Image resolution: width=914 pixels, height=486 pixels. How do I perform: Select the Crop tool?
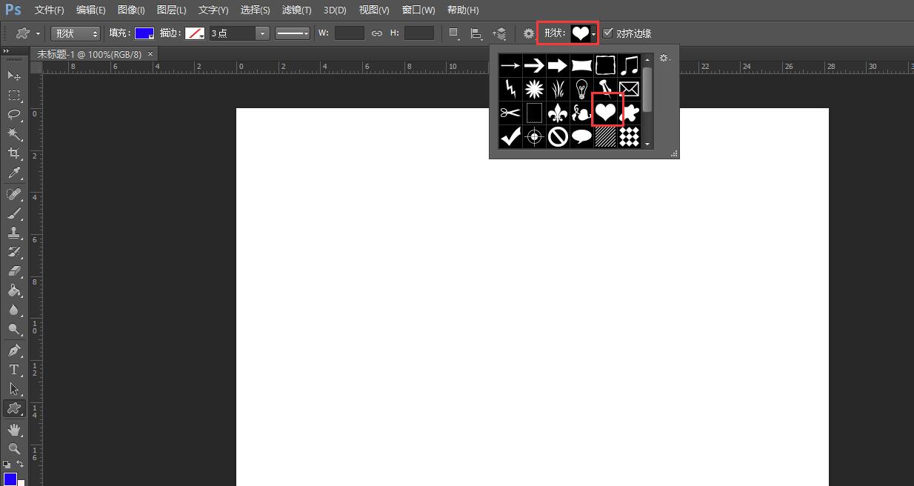tap(14, 153)
